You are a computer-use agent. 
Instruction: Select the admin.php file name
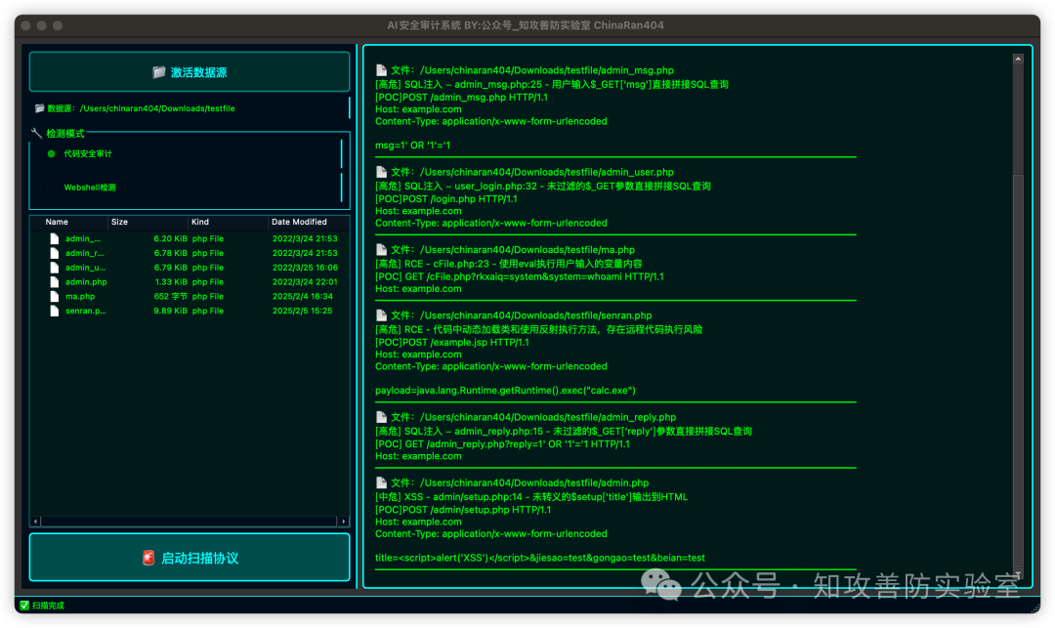(x=86, y=281)
